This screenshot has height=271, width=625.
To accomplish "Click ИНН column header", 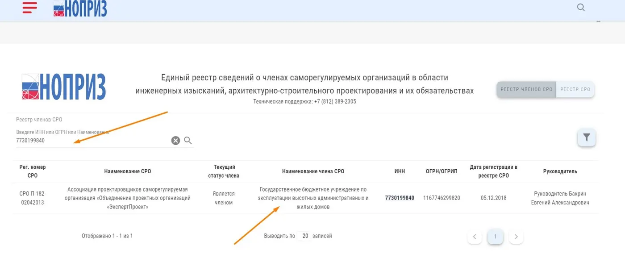I will (x=400, y=171).
